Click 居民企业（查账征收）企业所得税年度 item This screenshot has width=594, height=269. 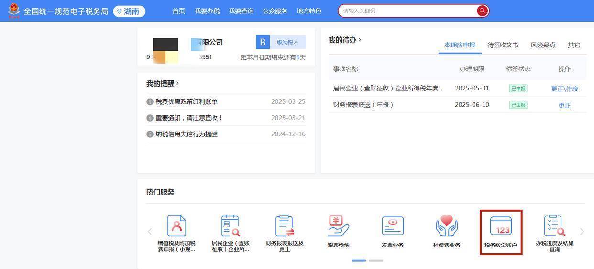click(x=388, y=88)
